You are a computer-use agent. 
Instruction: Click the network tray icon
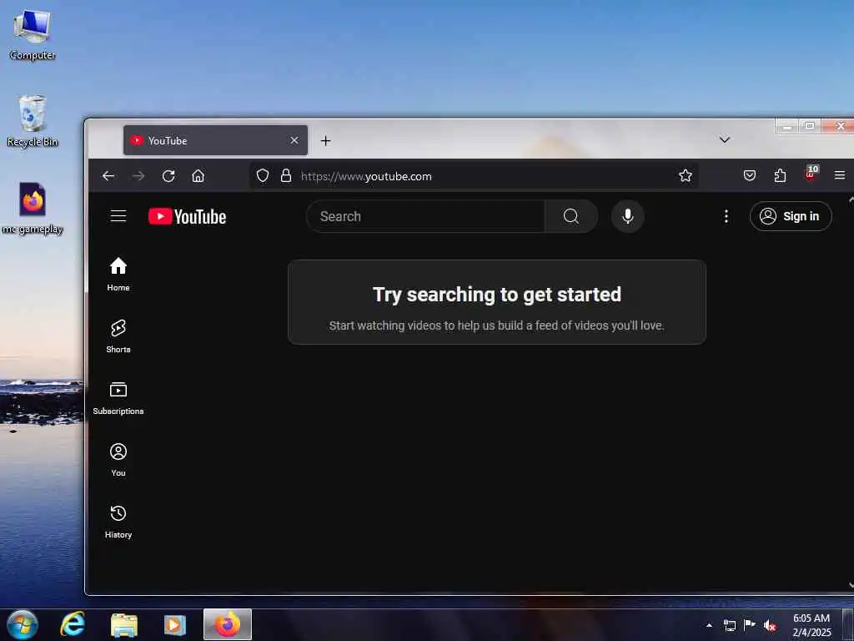pyautogui.click(x=729, y=625)
